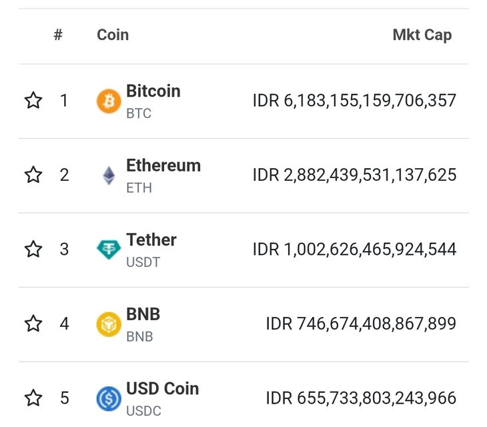This screenshot has height=427, width=487.
Task: Favorite Bitcoin with its star
Action: (33, 101)
